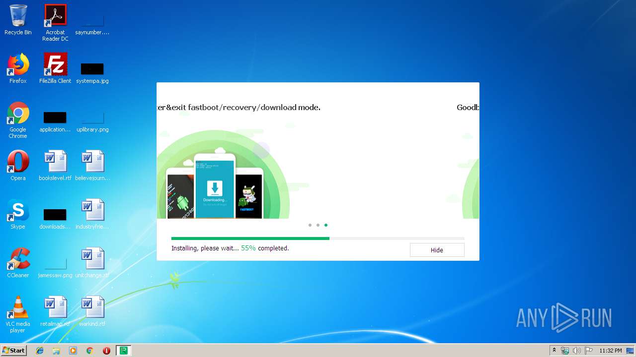The width and height of the screenshot is (636, 357).
Task: Select the second carousel page dot
Action: pos(318,225)
